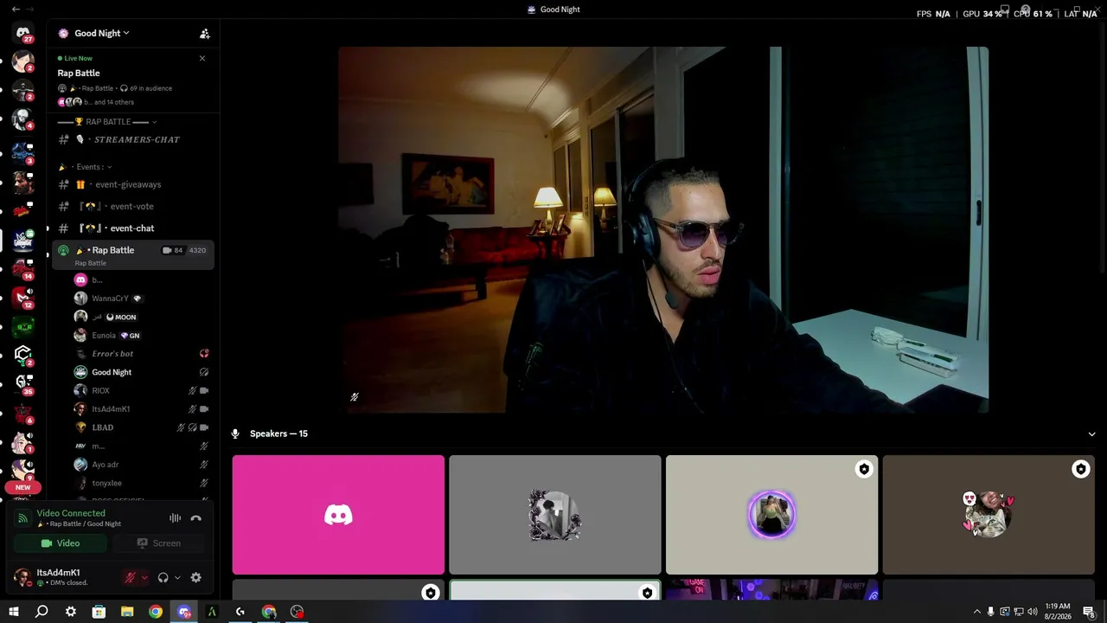Open audio output options arrow
1107x623 pixels.
point(177,578)
